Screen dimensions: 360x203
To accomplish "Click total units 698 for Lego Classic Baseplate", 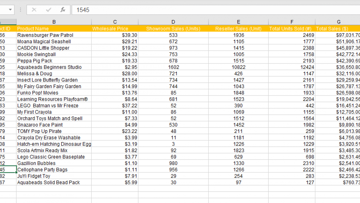I will [292, 157].
